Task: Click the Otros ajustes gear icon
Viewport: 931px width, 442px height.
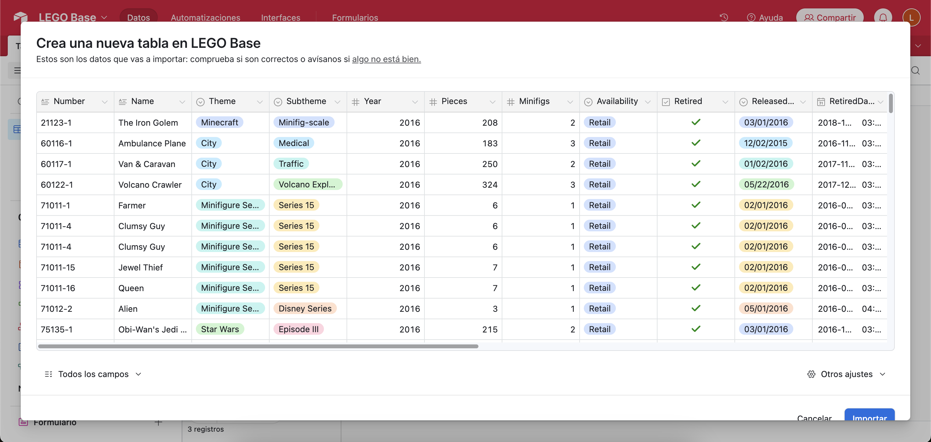Action: point(811,374)
